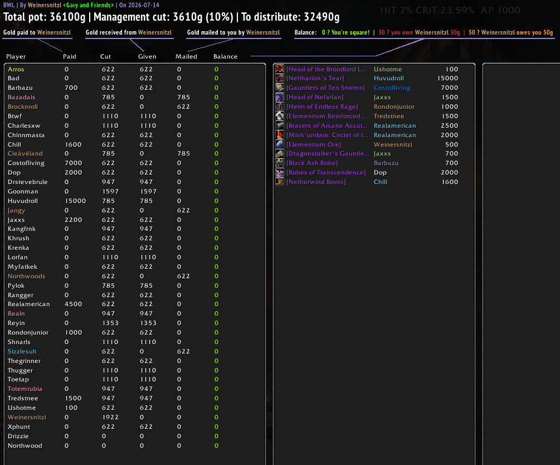Open the [Netherwind Boots] item link
560x465 pixels.
[x=316, y=182]
